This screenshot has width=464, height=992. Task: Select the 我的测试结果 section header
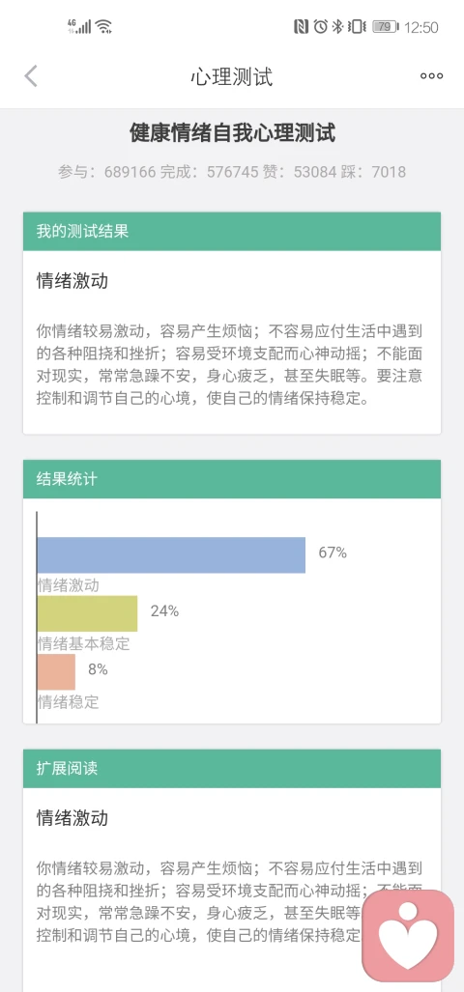pos(232,231)
